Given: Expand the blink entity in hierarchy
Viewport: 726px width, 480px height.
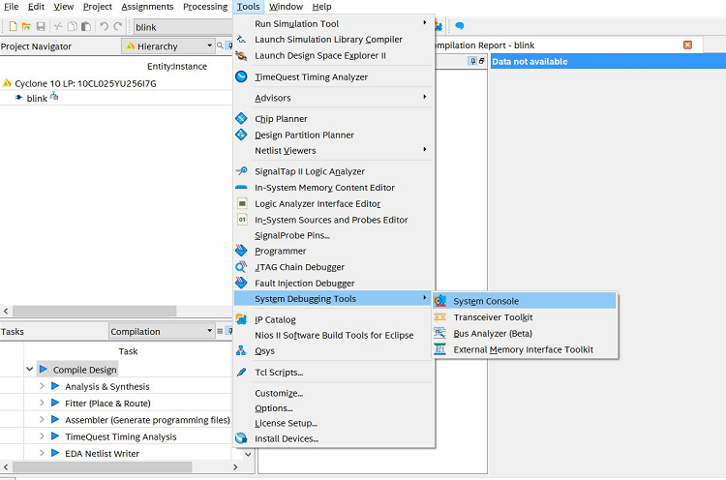Looking at the screenshot, I should 18,97.
